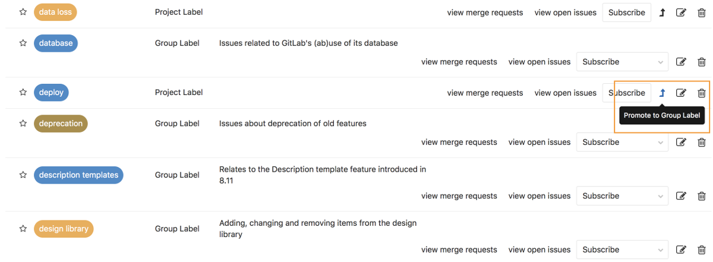Expand Subscribe dropdown for deprecation label
713x262 pixels.
[x=623, y=142]
